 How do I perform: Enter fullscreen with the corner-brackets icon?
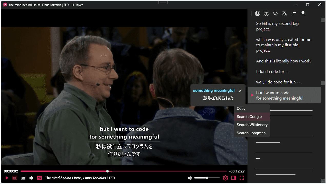tap(242, 178)
